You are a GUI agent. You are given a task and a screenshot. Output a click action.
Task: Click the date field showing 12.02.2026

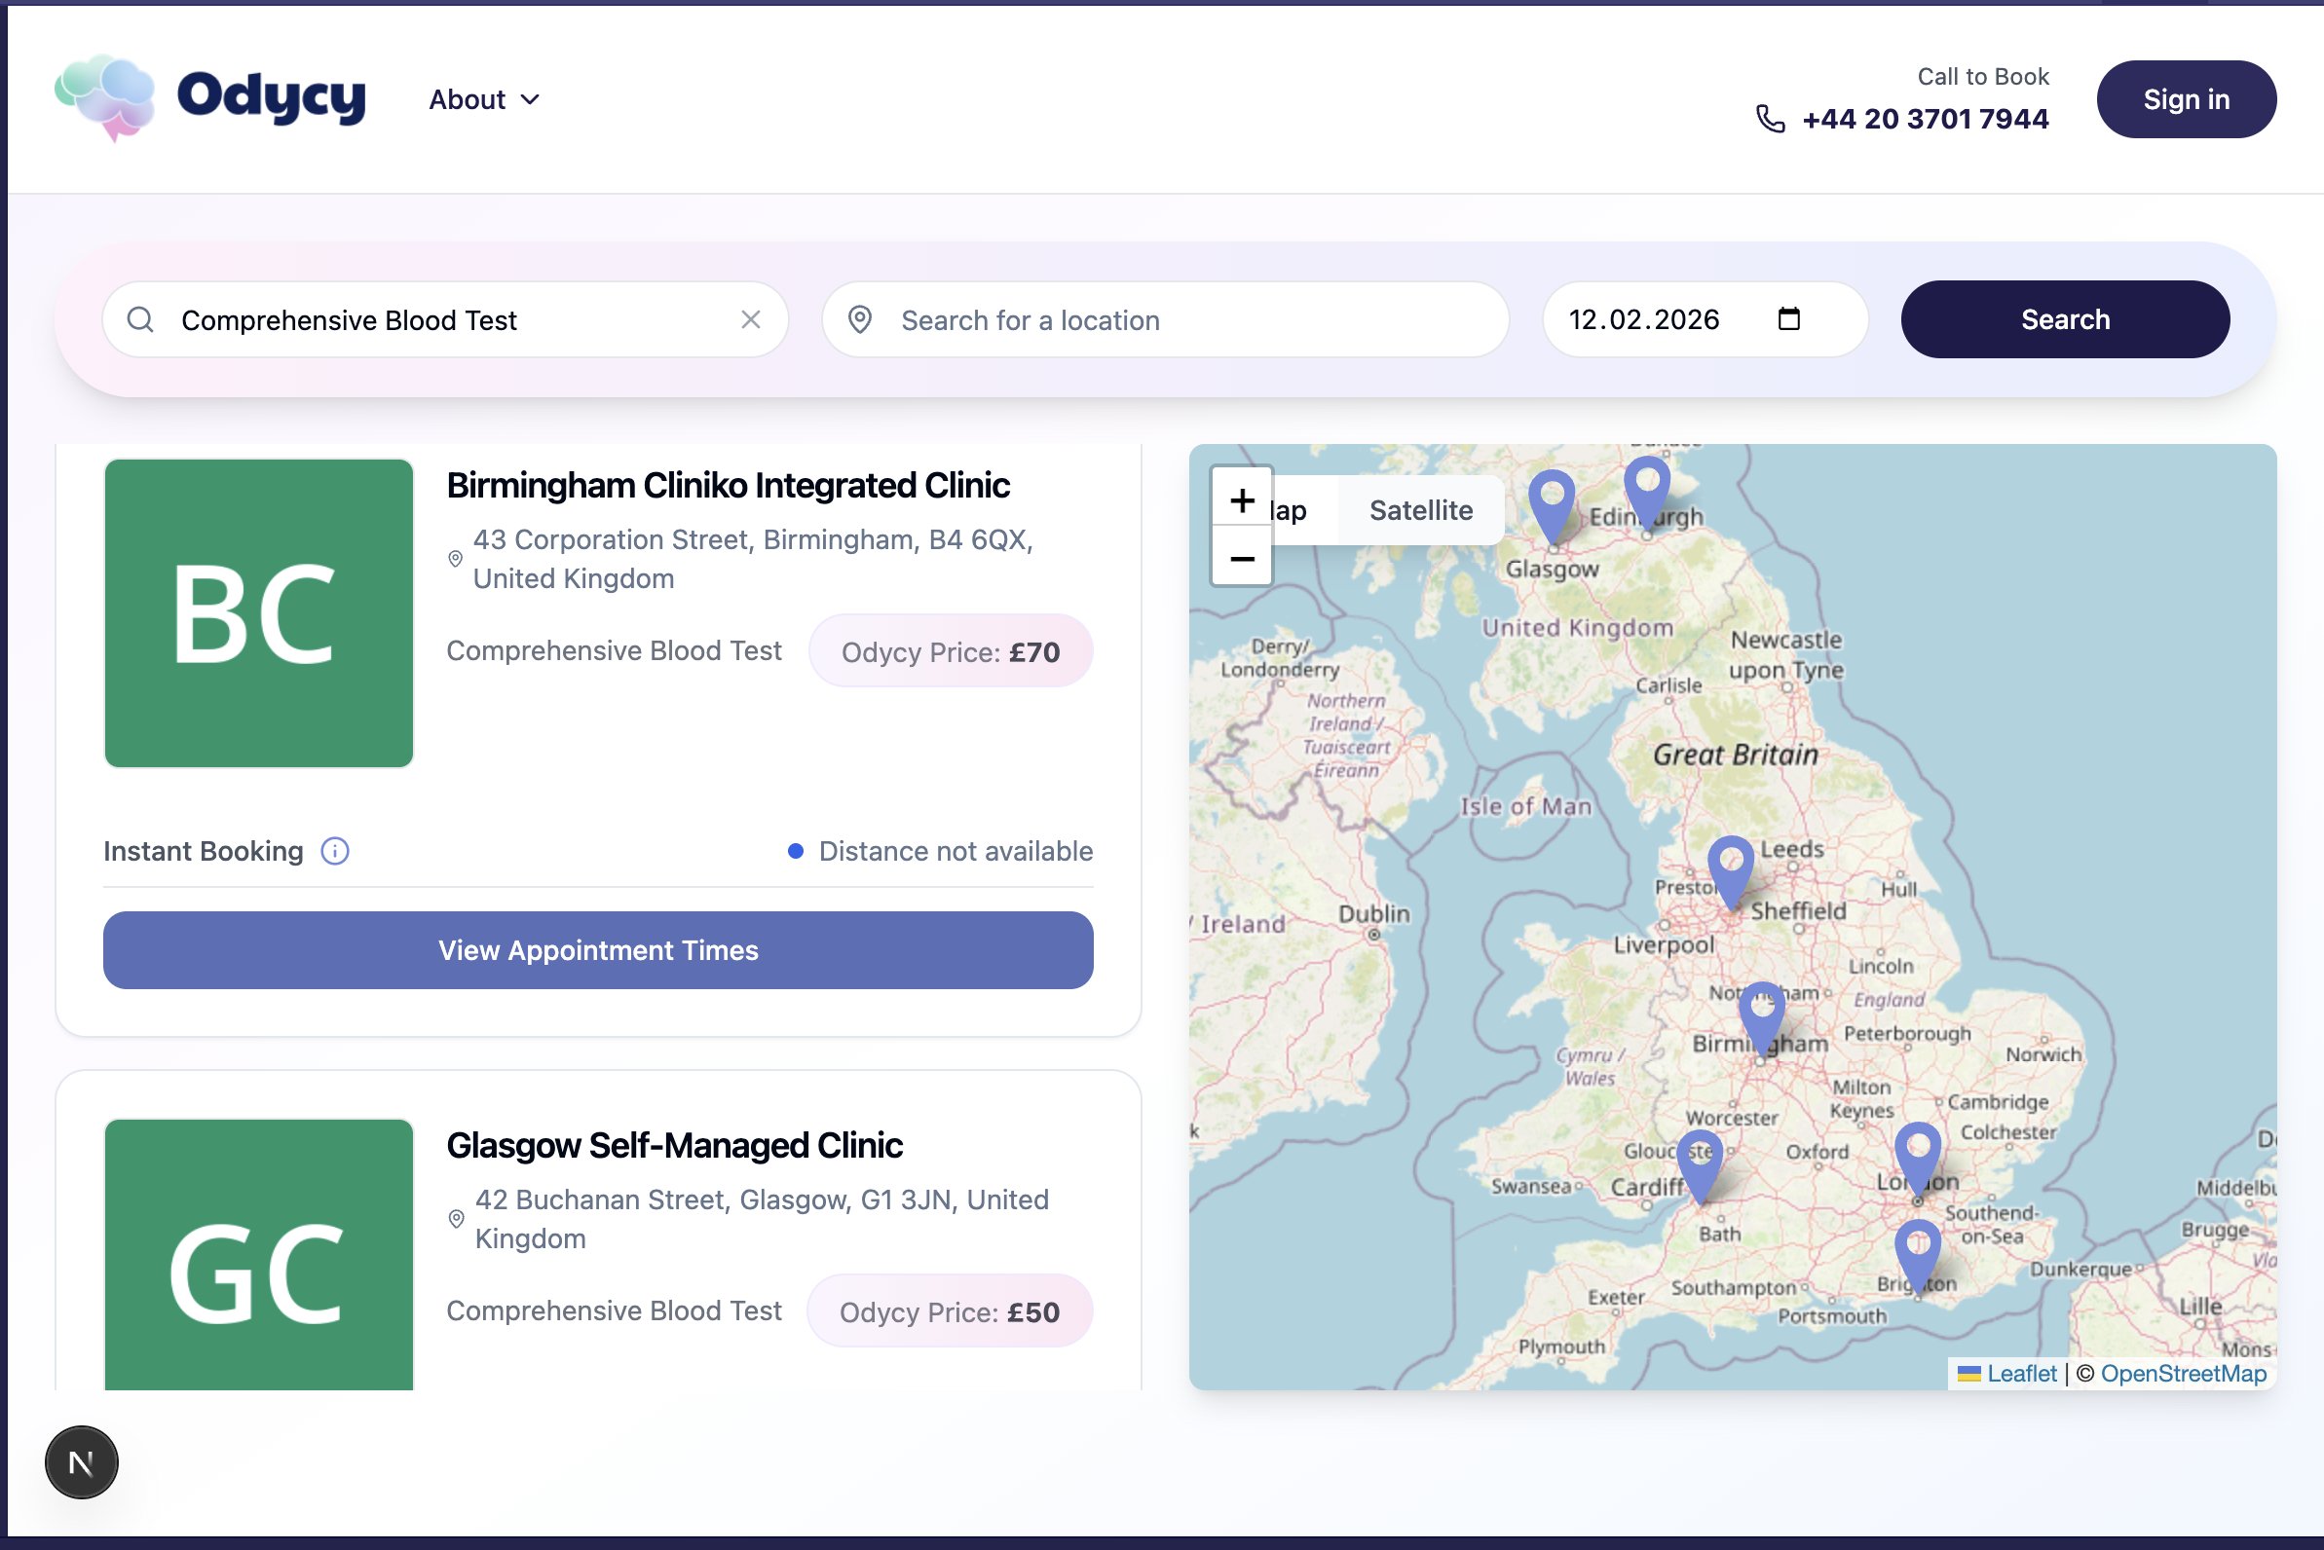click(x=1644, y=319)
